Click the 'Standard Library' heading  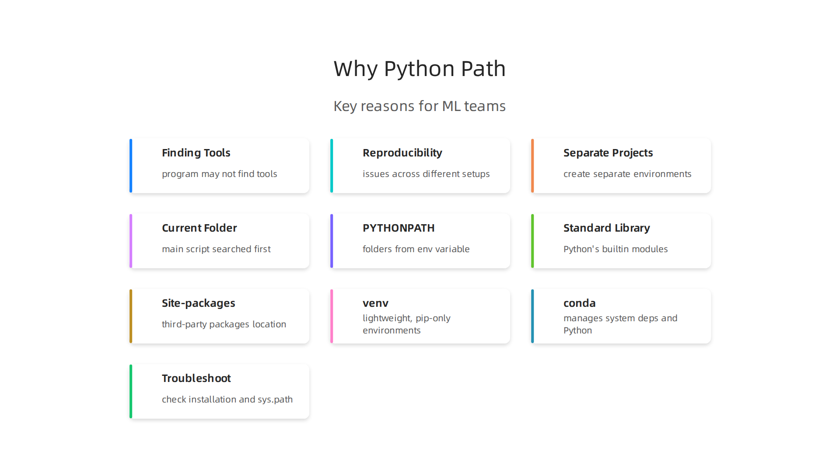tap(606, 228)
